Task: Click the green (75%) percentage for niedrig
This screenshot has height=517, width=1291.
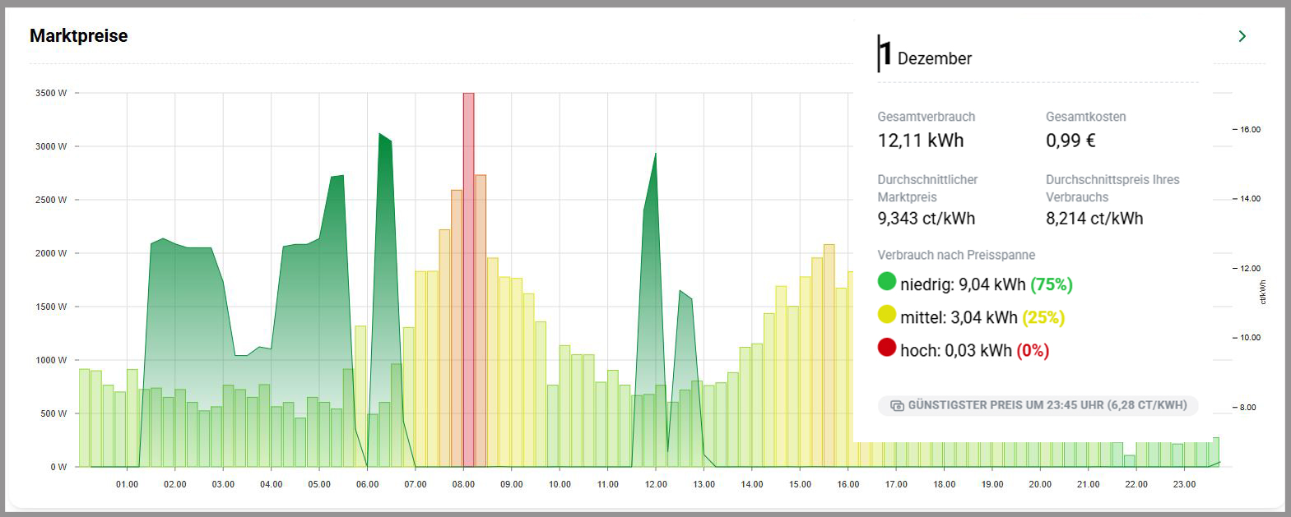Action: coord(1051,285)
